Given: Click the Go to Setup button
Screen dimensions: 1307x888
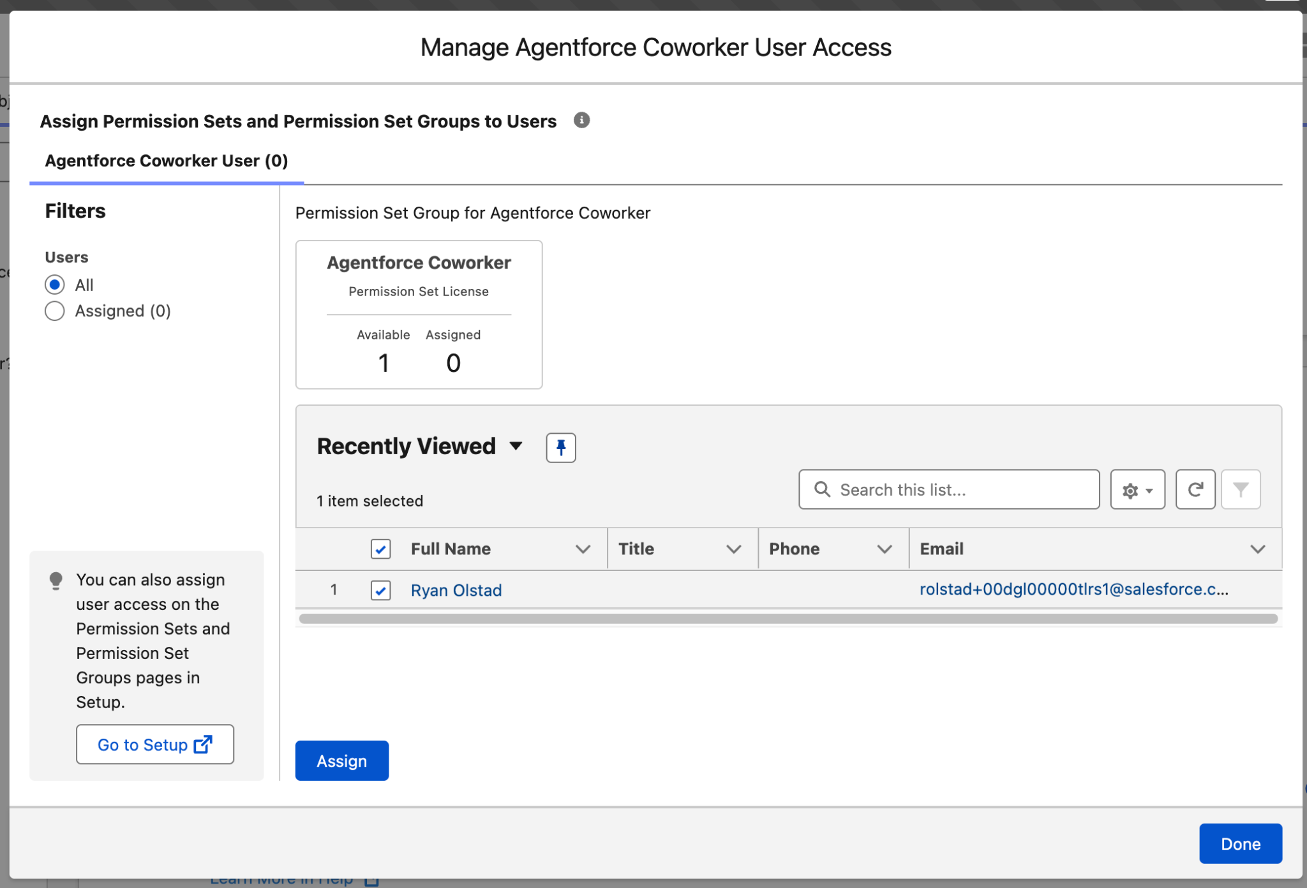Looking at the screenshot, I should [x=155, y=744].
